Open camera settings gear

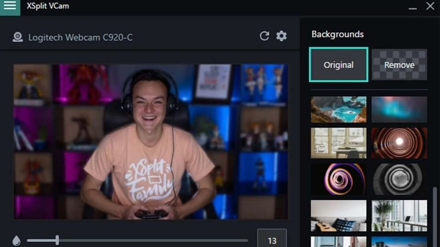[x=281, y=36]
